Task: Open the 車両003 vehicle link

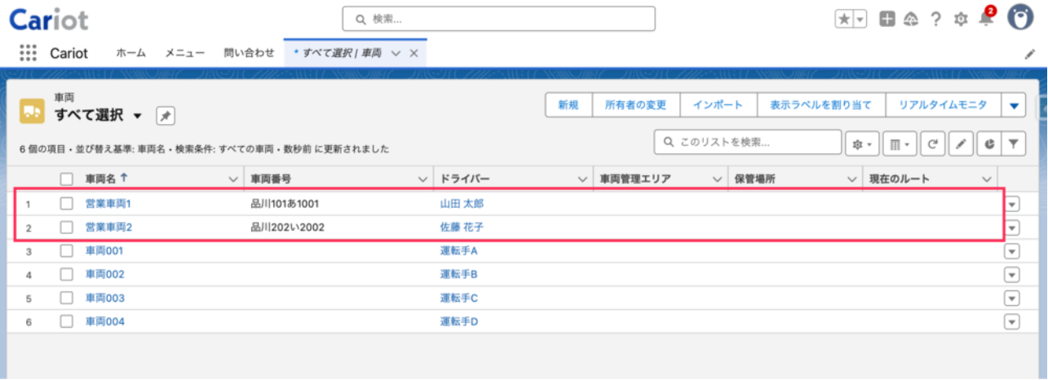Action: click(105, 298)
